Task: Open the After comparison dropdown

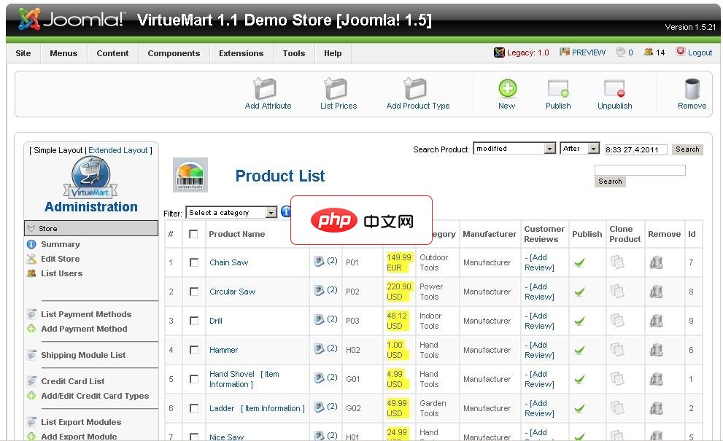Action: click(x=579, y=148)
